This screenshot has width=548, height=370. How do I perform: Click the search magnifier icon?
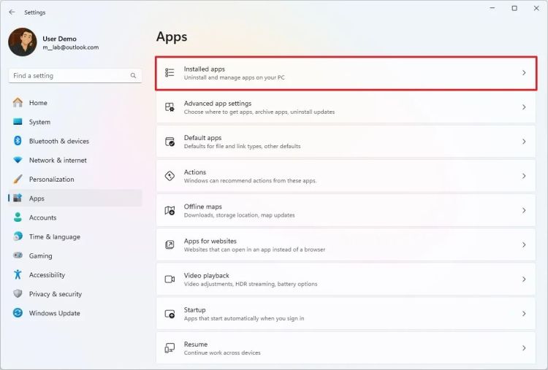tap(133, 76)
